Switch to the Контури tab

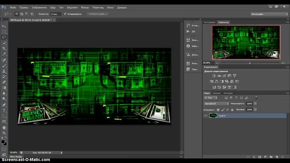point(228,93)
